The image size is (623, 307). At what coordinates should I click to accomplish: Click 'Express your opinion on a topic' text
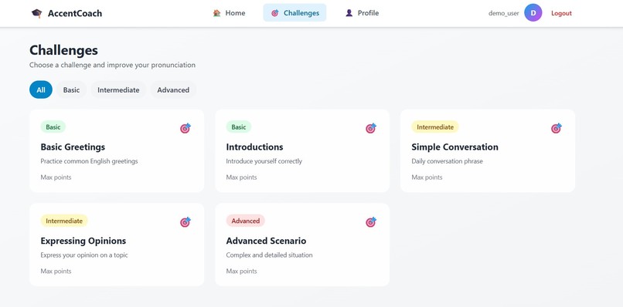(x=84, y=255)
